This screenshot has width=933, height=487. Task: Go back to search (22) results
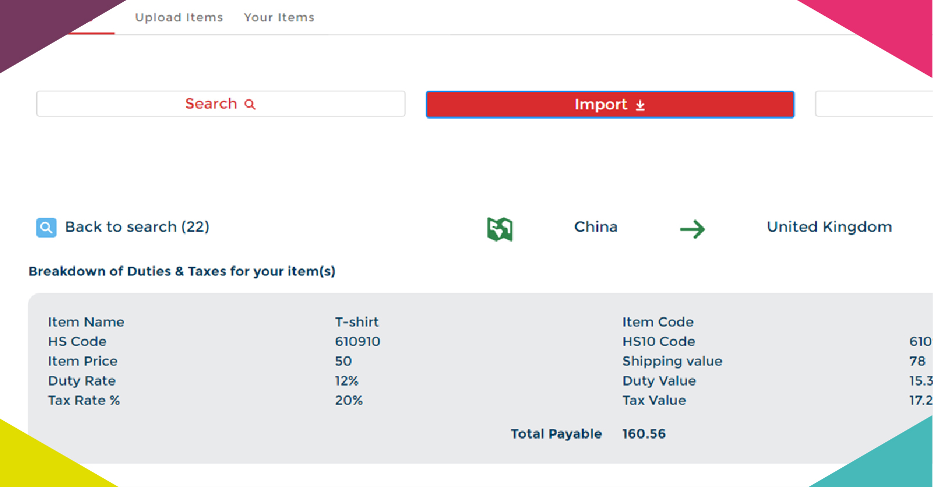tap(137, 227)
